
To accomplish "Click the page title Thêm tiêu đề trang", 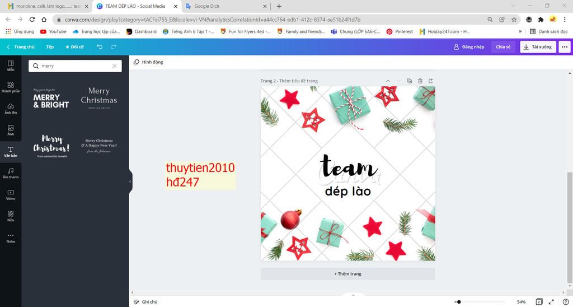I will (299, 81).
